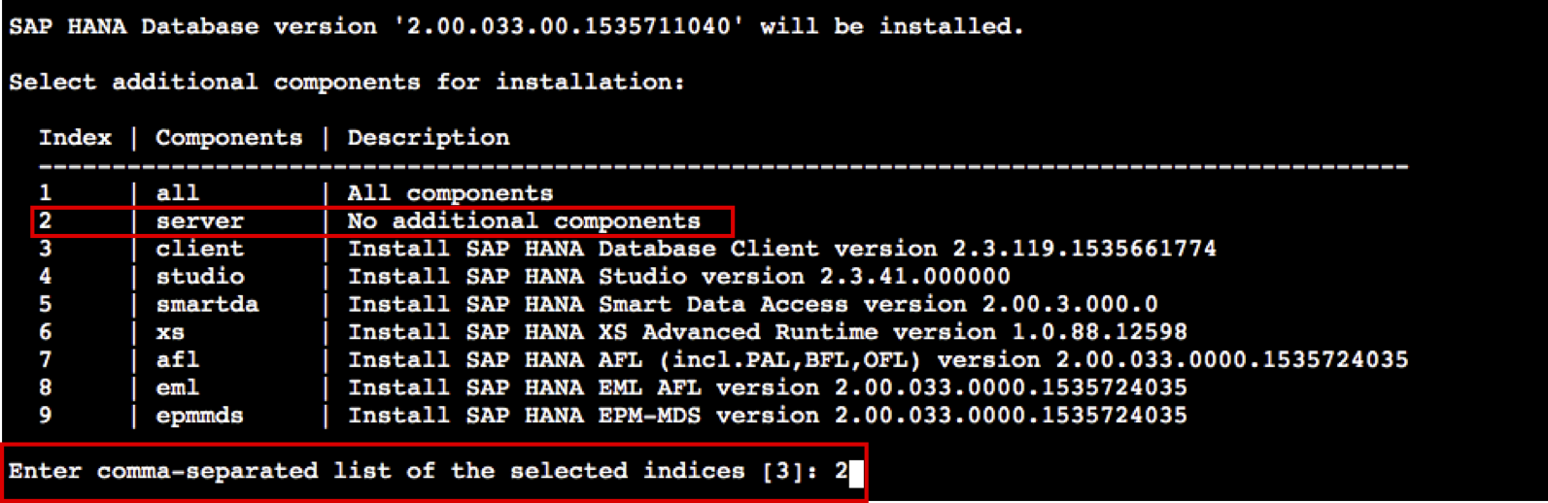The image size is (1548, 503).
Task: Click the 'xs' component name
Action: pos(170,332)
